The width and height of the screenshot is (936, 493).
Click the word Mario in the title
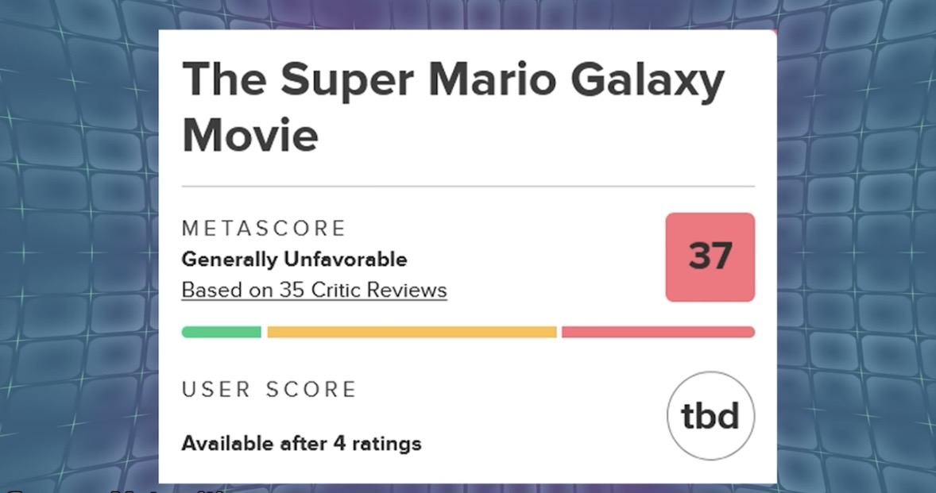pos(481,80)
